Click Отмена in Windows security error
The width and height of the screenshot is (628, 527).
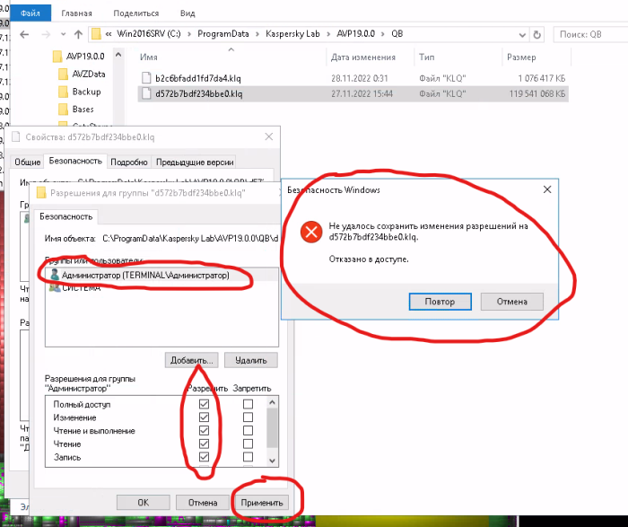[x=512, y=302]
